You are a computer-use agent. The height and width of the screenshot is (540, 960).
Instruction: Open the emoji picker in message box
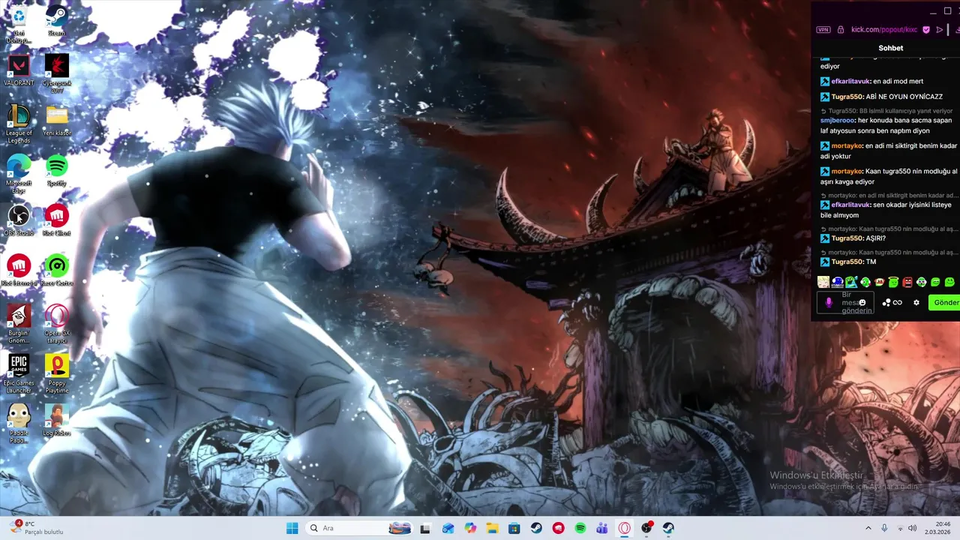[x=862, y=302]
